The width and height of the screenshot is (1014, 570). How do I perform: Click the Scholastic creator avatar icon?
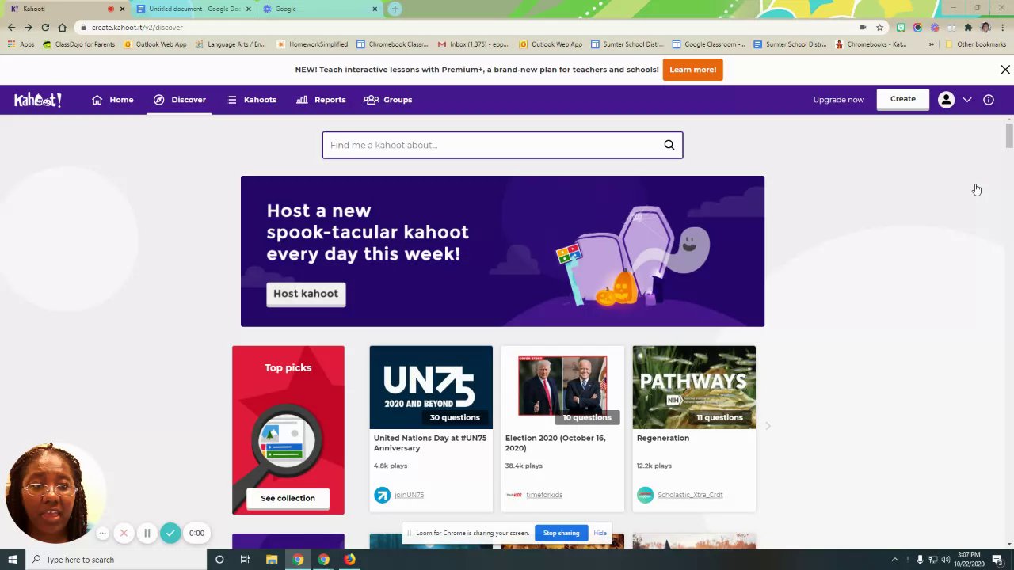645,495
